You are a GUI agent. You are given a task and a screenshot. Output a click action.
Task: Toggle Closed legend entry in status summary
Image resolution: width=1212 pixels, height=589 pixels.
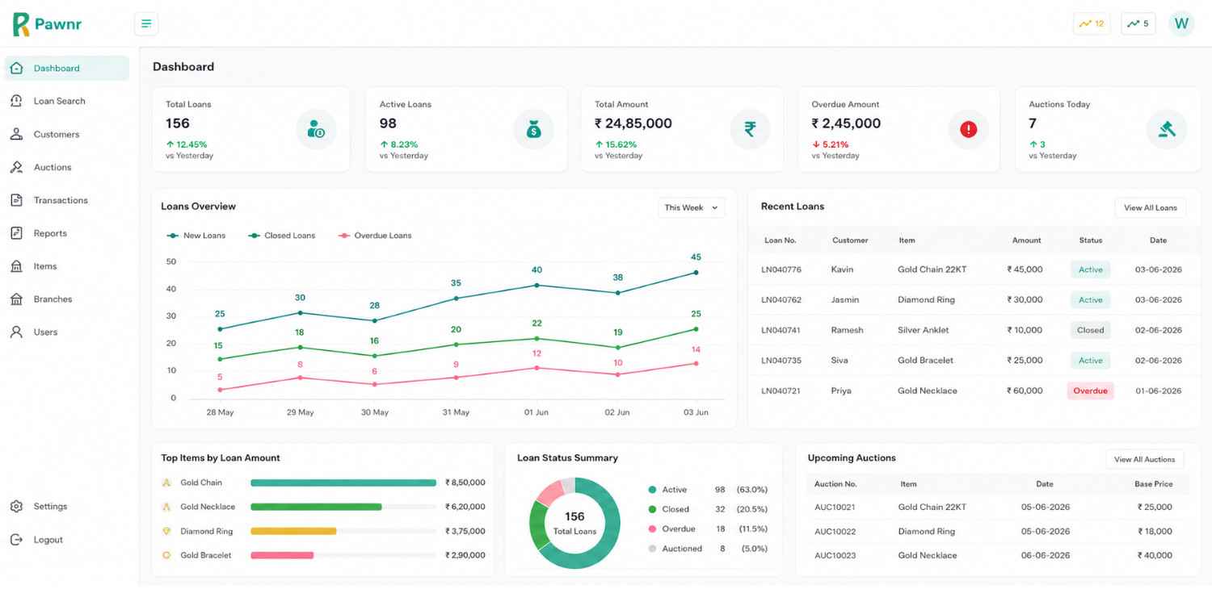(x=707, y=509)
